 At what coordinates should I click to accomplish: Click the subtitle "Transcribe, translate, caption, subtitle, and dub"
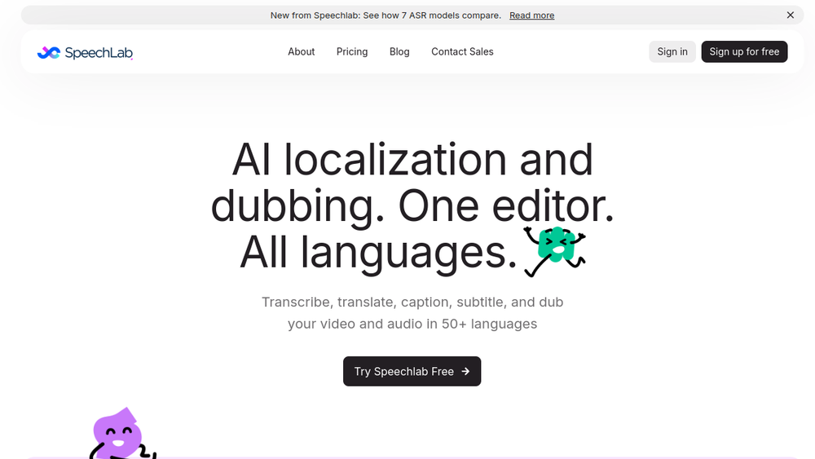click(x=412, y=302)
